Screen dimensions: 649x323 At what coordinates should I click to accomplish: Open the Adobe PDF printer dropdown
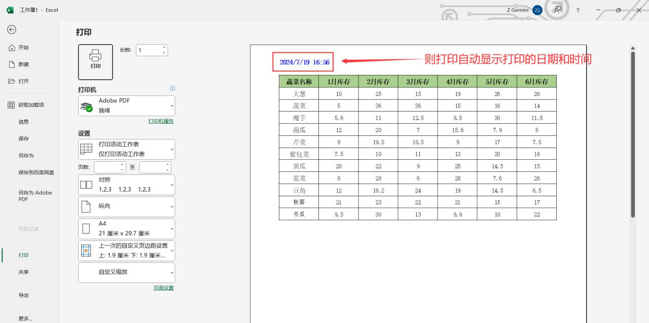click(x=126, y=105)
